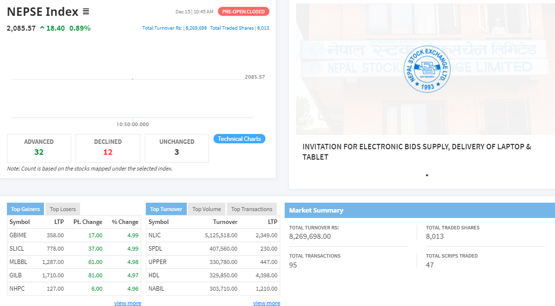
Task: Click GILB point change 81.00
Action: [x=95, y=275]
